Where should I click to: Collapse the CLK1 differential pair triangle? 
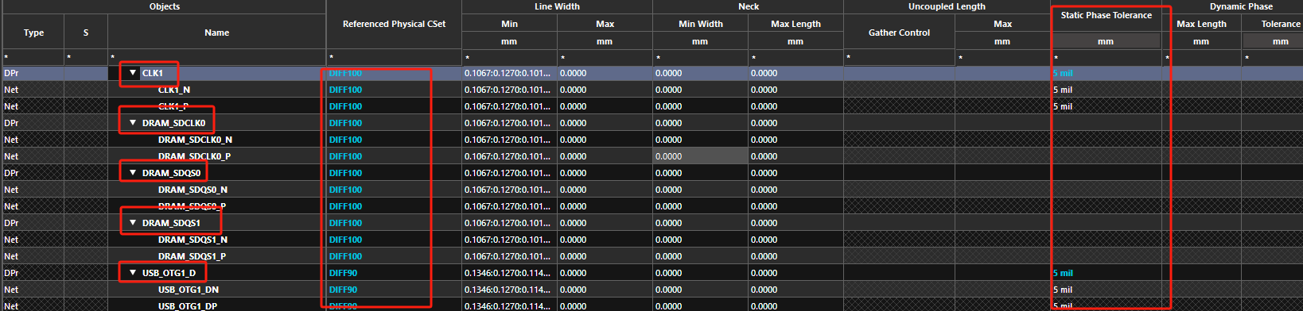pyautogui.click(x=133, y=73)
